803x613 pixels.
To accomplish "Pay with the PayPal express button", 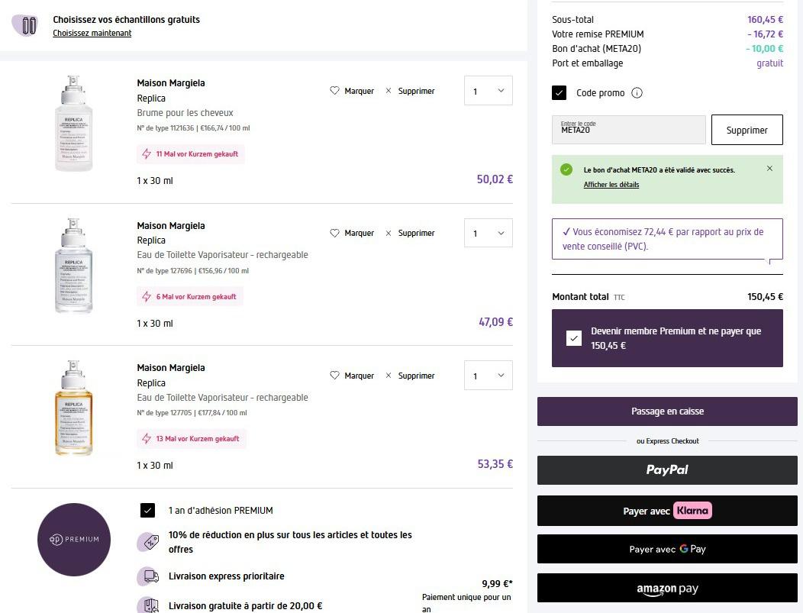I will click(667, 470).
